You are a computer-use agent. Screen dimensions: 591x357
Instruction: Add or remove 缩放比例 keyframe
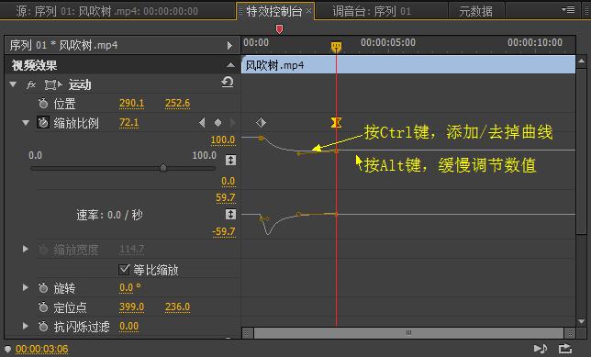pos(217,123)
